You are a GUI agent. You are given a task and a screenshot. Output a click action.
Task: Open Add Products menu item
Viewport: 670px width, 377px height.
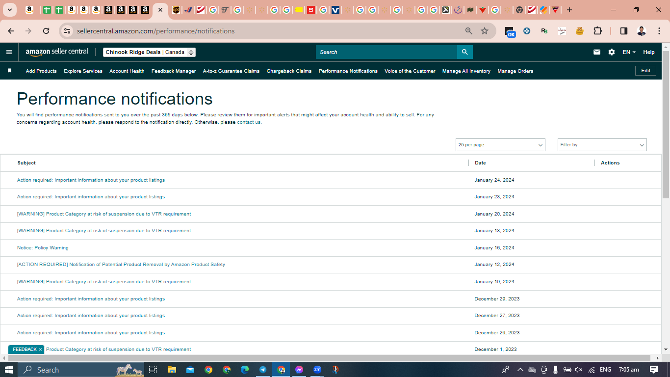[x=41, y=71]
